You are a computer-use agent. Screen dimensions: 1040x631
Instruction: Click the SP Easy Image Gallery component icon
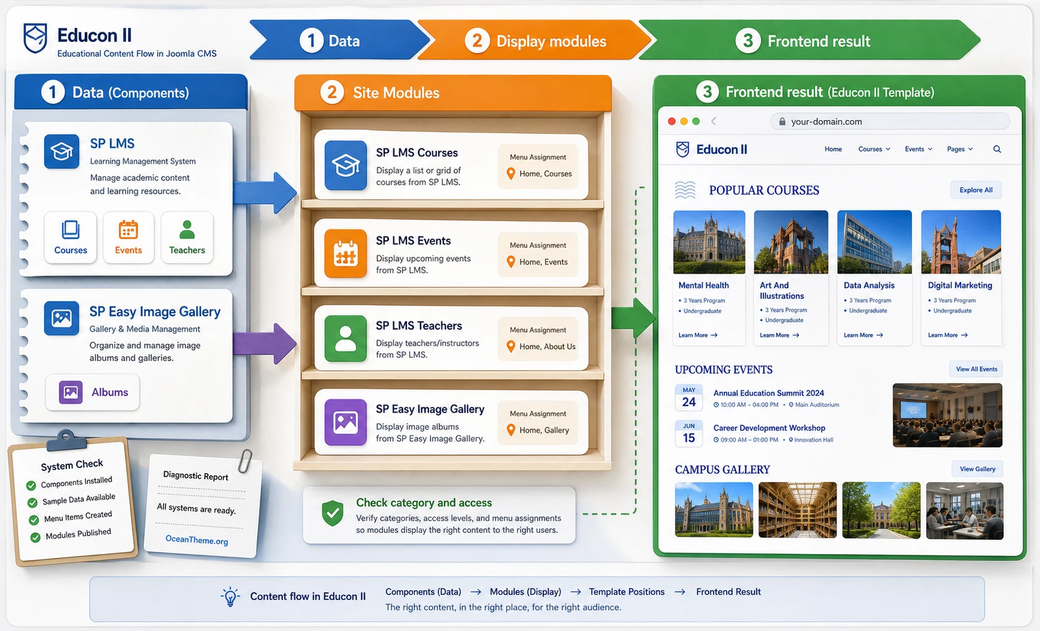61,318
